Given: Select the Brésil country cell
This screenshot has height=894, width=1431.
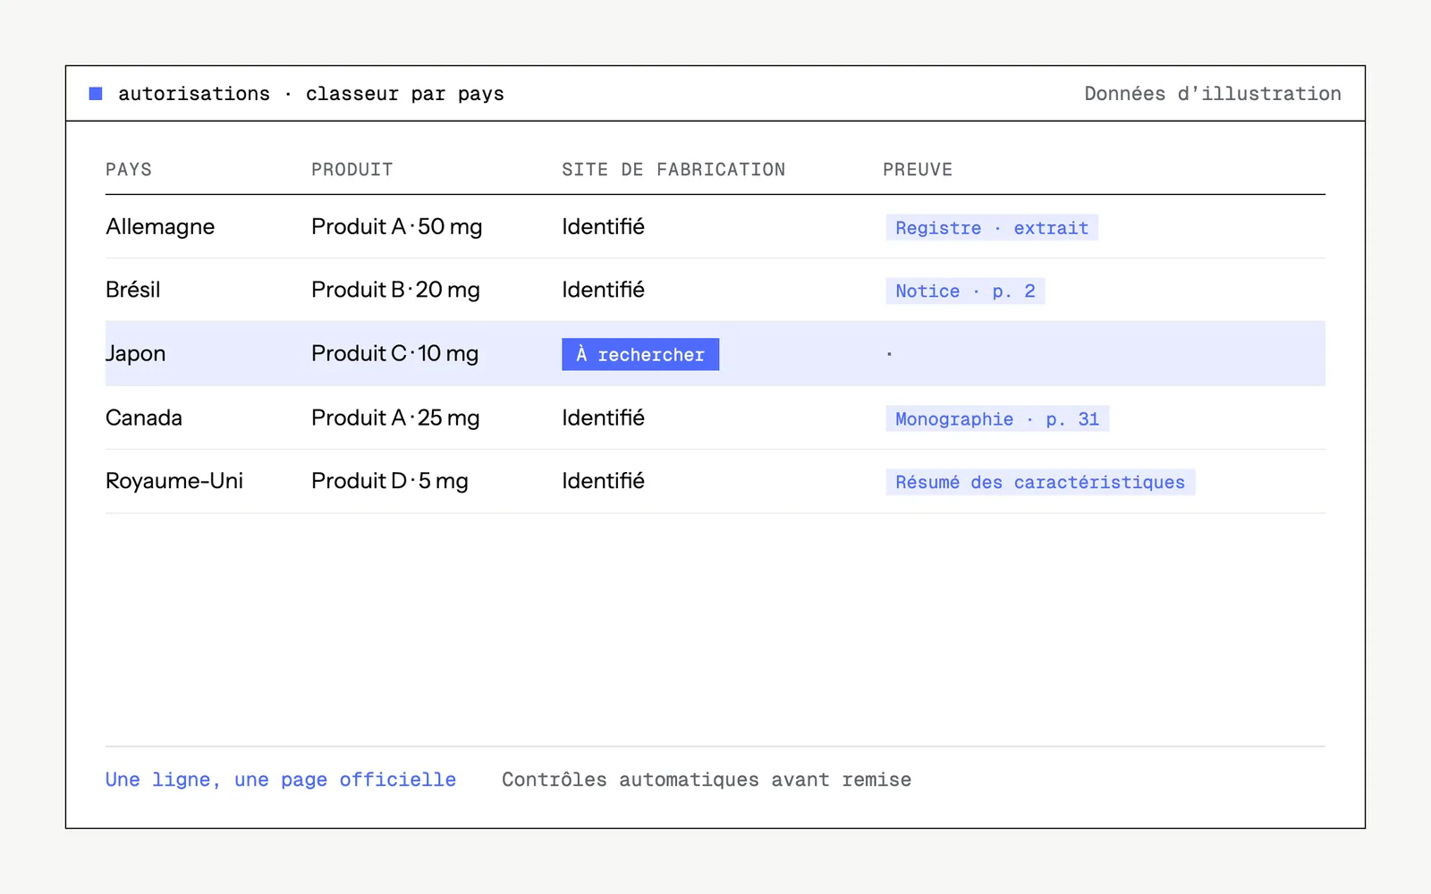Looking at the screenshot, I should (133, 290).
